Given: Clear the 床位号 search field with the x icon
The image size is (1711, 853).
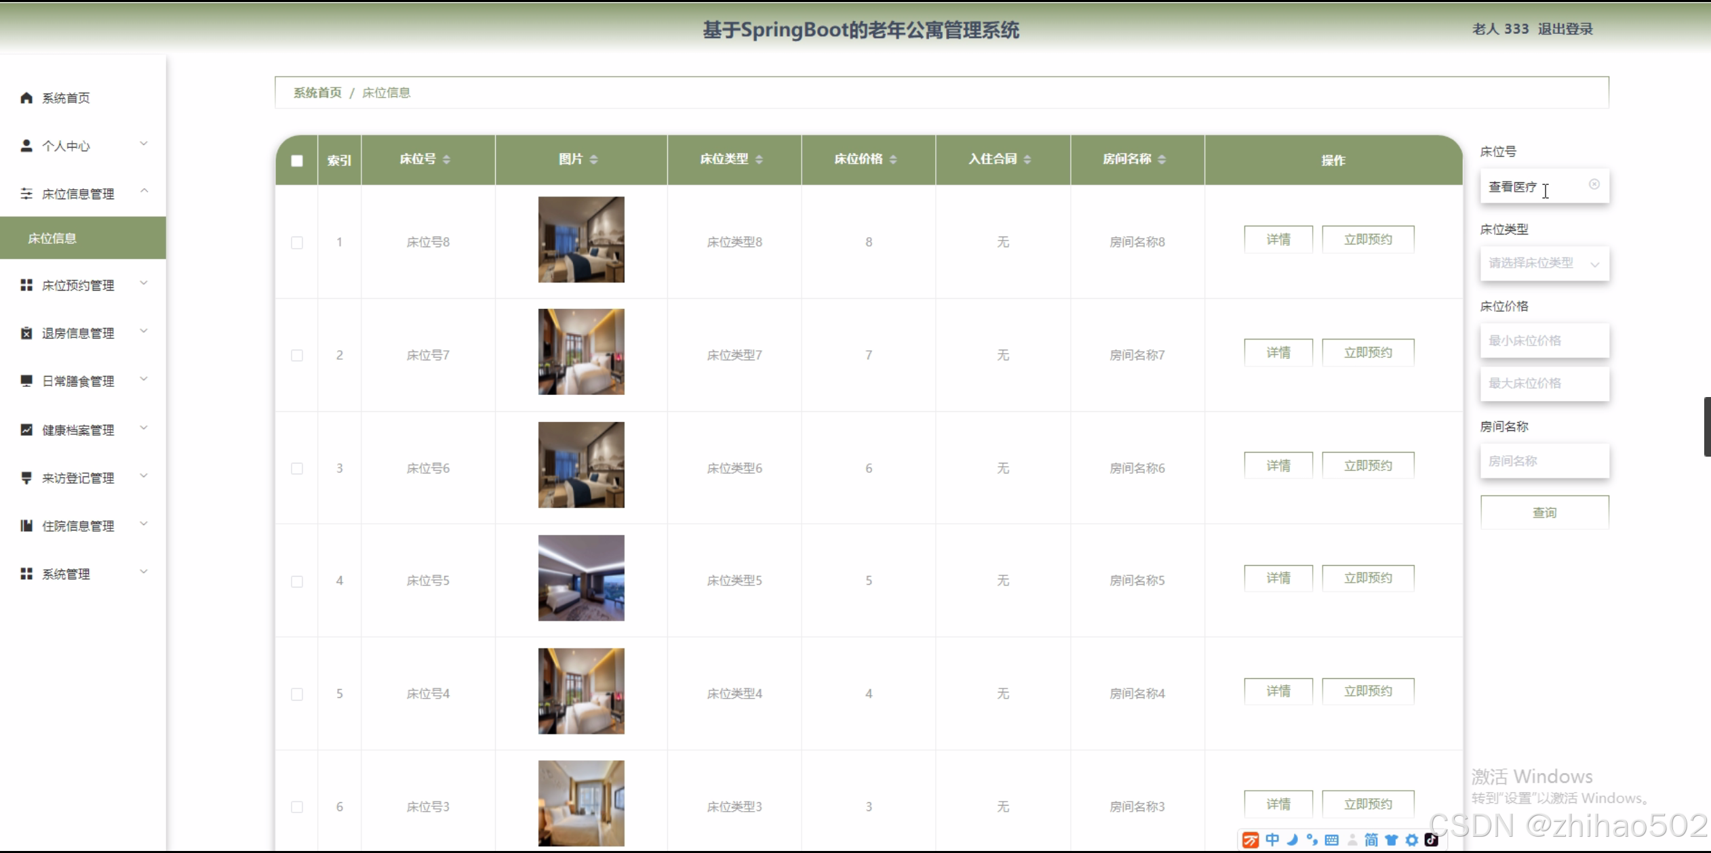Looking at the screenshot, I should (1594, 184).
